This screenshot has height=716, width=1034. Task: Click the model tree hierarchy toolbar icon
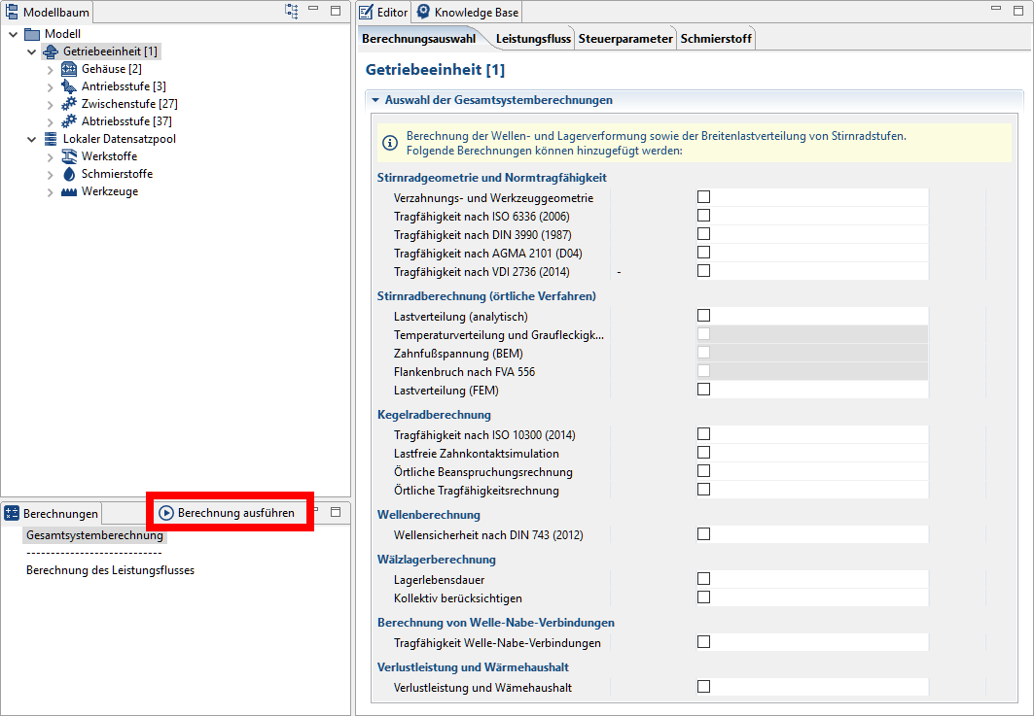291,11
